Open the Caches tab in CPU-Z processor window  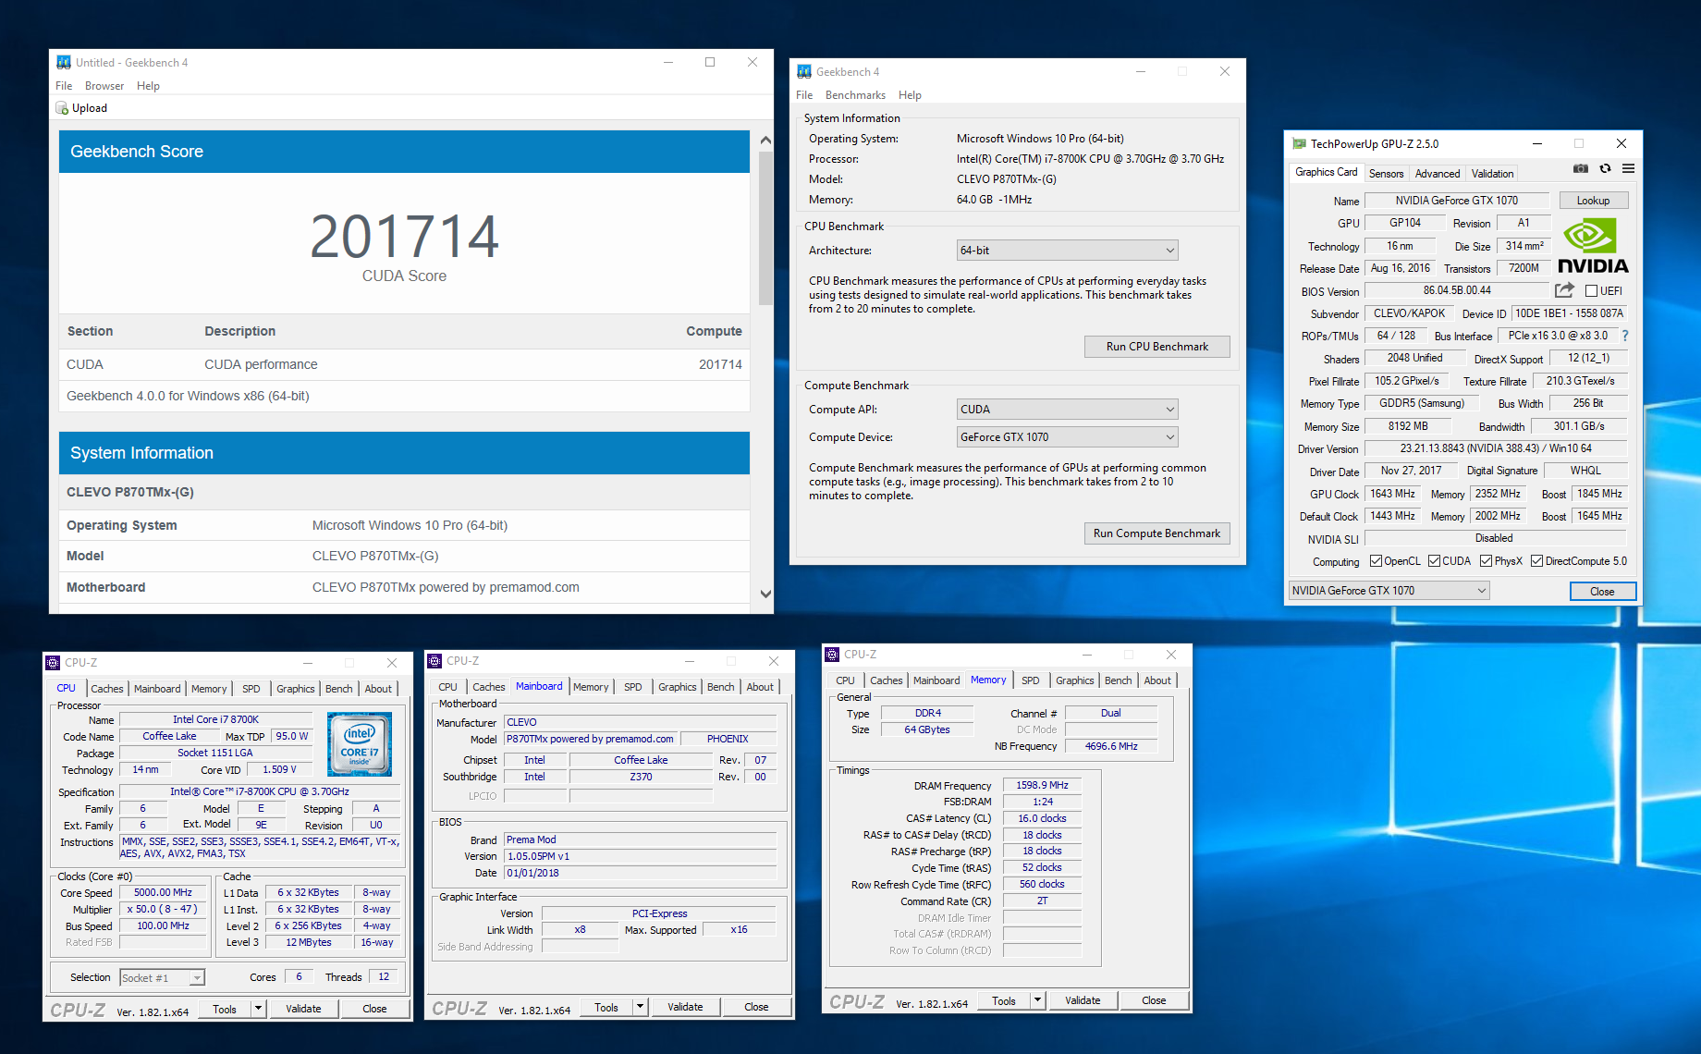click(107, 689)
